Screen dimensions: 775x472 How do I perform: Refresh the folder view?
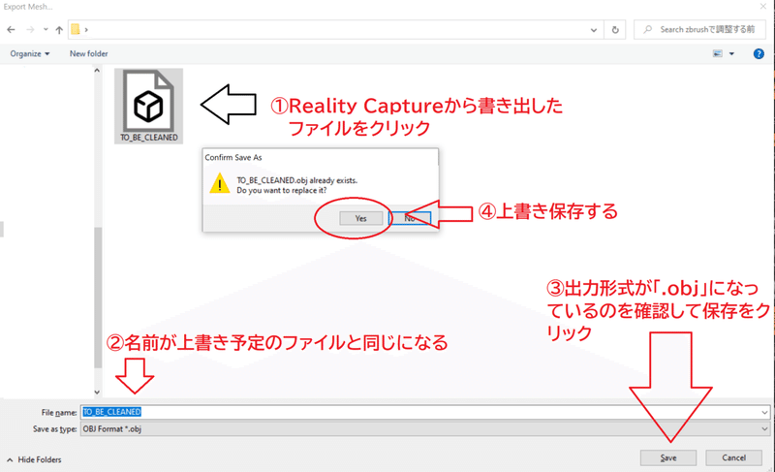pos(615,30)
